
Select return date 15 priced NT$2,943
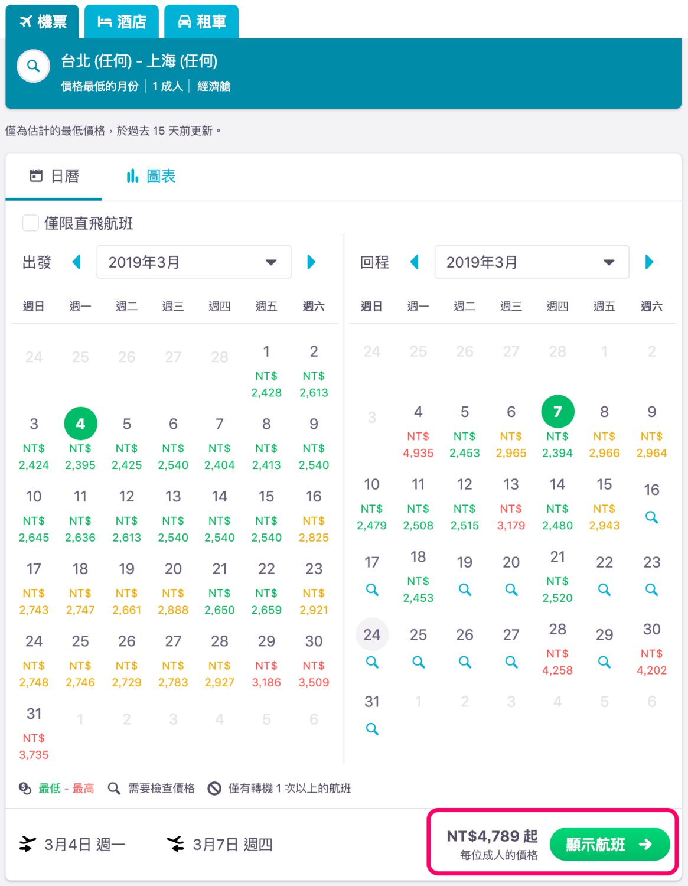(x=604, y=504)
